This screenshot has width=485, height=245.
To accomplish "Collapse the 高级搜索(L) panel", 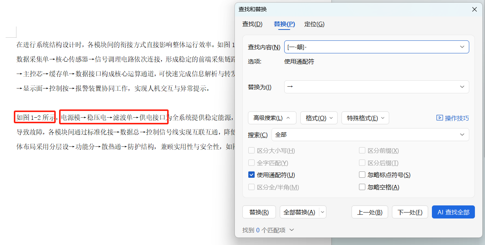I will (272, 118).
